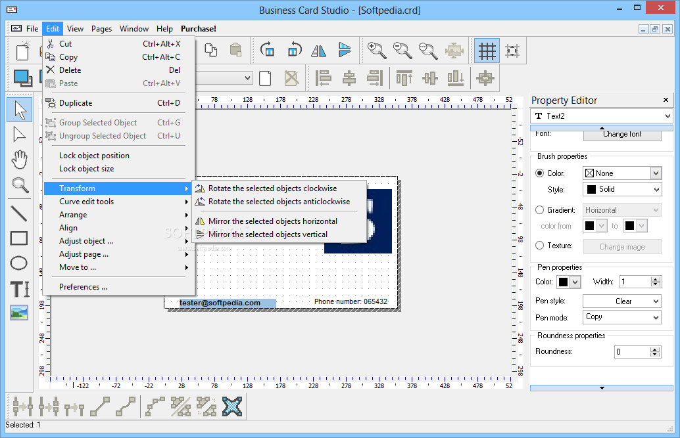Screen dimensions: 680x438
Task: Expand the Arrange submenu
Action: 118,215
